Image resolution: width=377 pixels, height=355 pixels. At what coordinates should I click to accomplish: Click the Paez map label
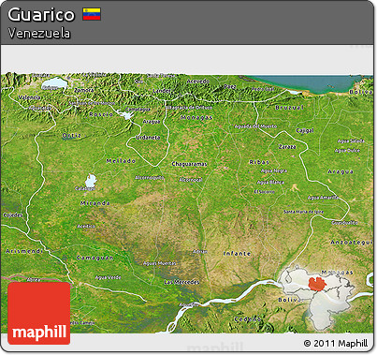(230, 86)
